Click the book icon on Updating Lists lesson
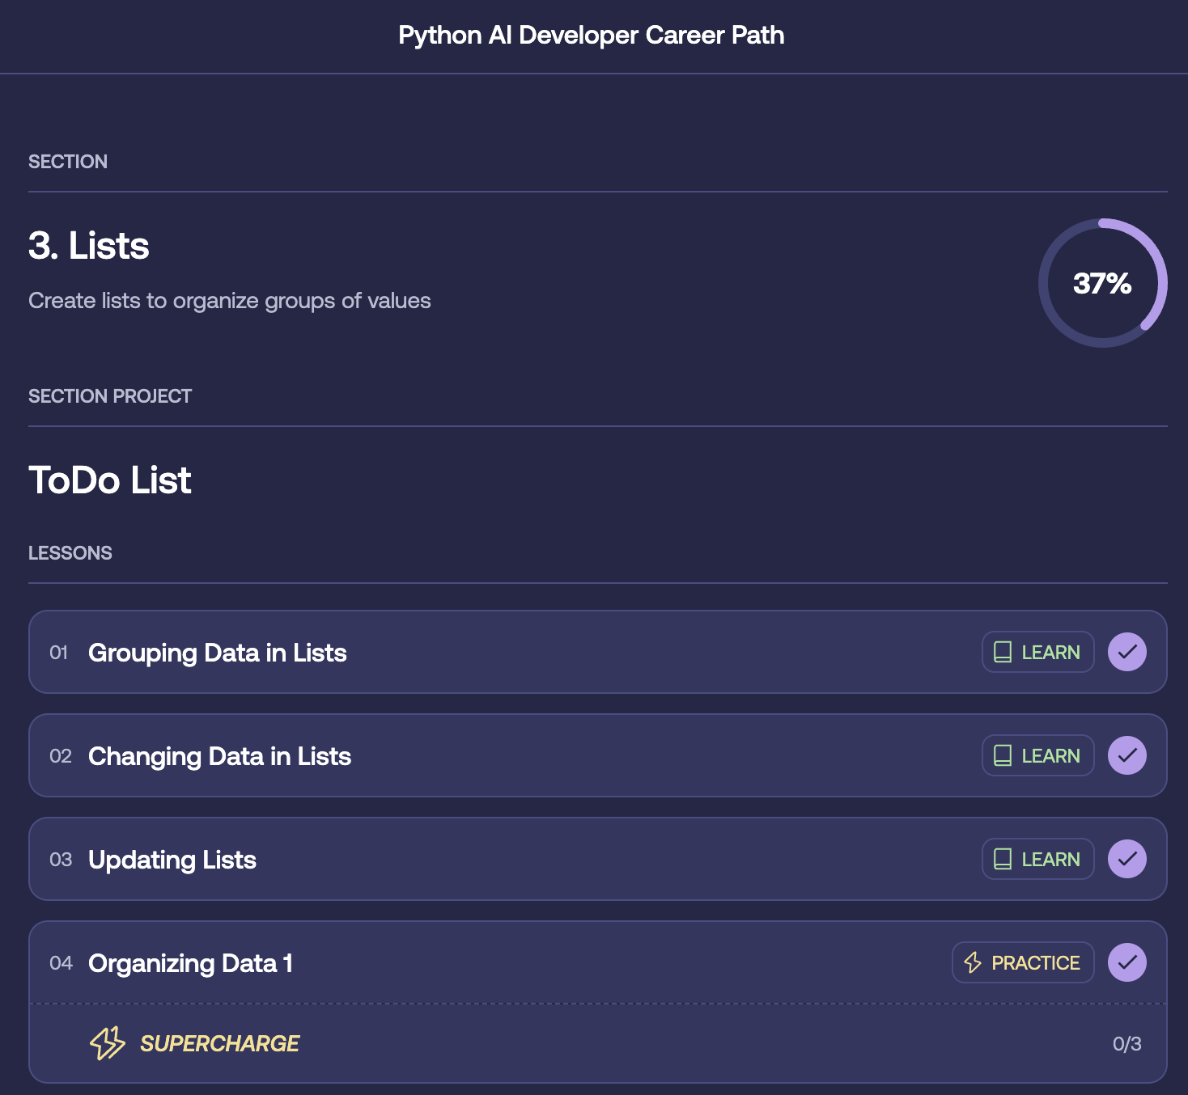The height and width of the screenshot is (1095, 1188). 1002,860
